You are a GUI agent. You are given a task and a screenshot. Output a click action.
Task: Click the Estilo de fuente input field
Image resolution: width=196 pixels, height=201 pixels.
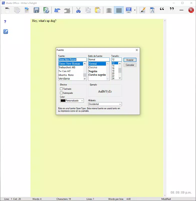coord(99,60)
